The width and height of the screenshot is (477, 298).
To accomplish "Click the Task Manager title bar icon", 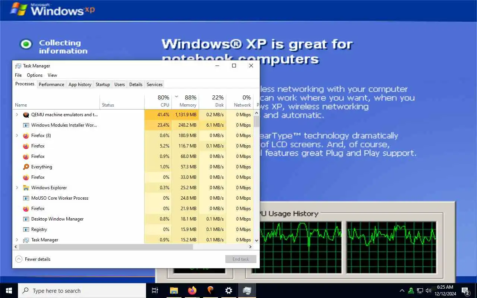I will [x=18, y=66].
